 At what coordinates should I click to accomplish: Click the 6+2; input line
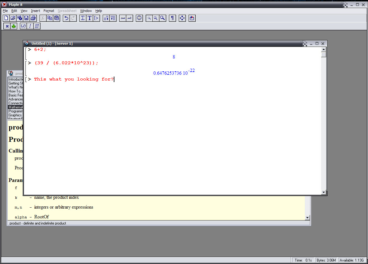[x=40, y=49]
